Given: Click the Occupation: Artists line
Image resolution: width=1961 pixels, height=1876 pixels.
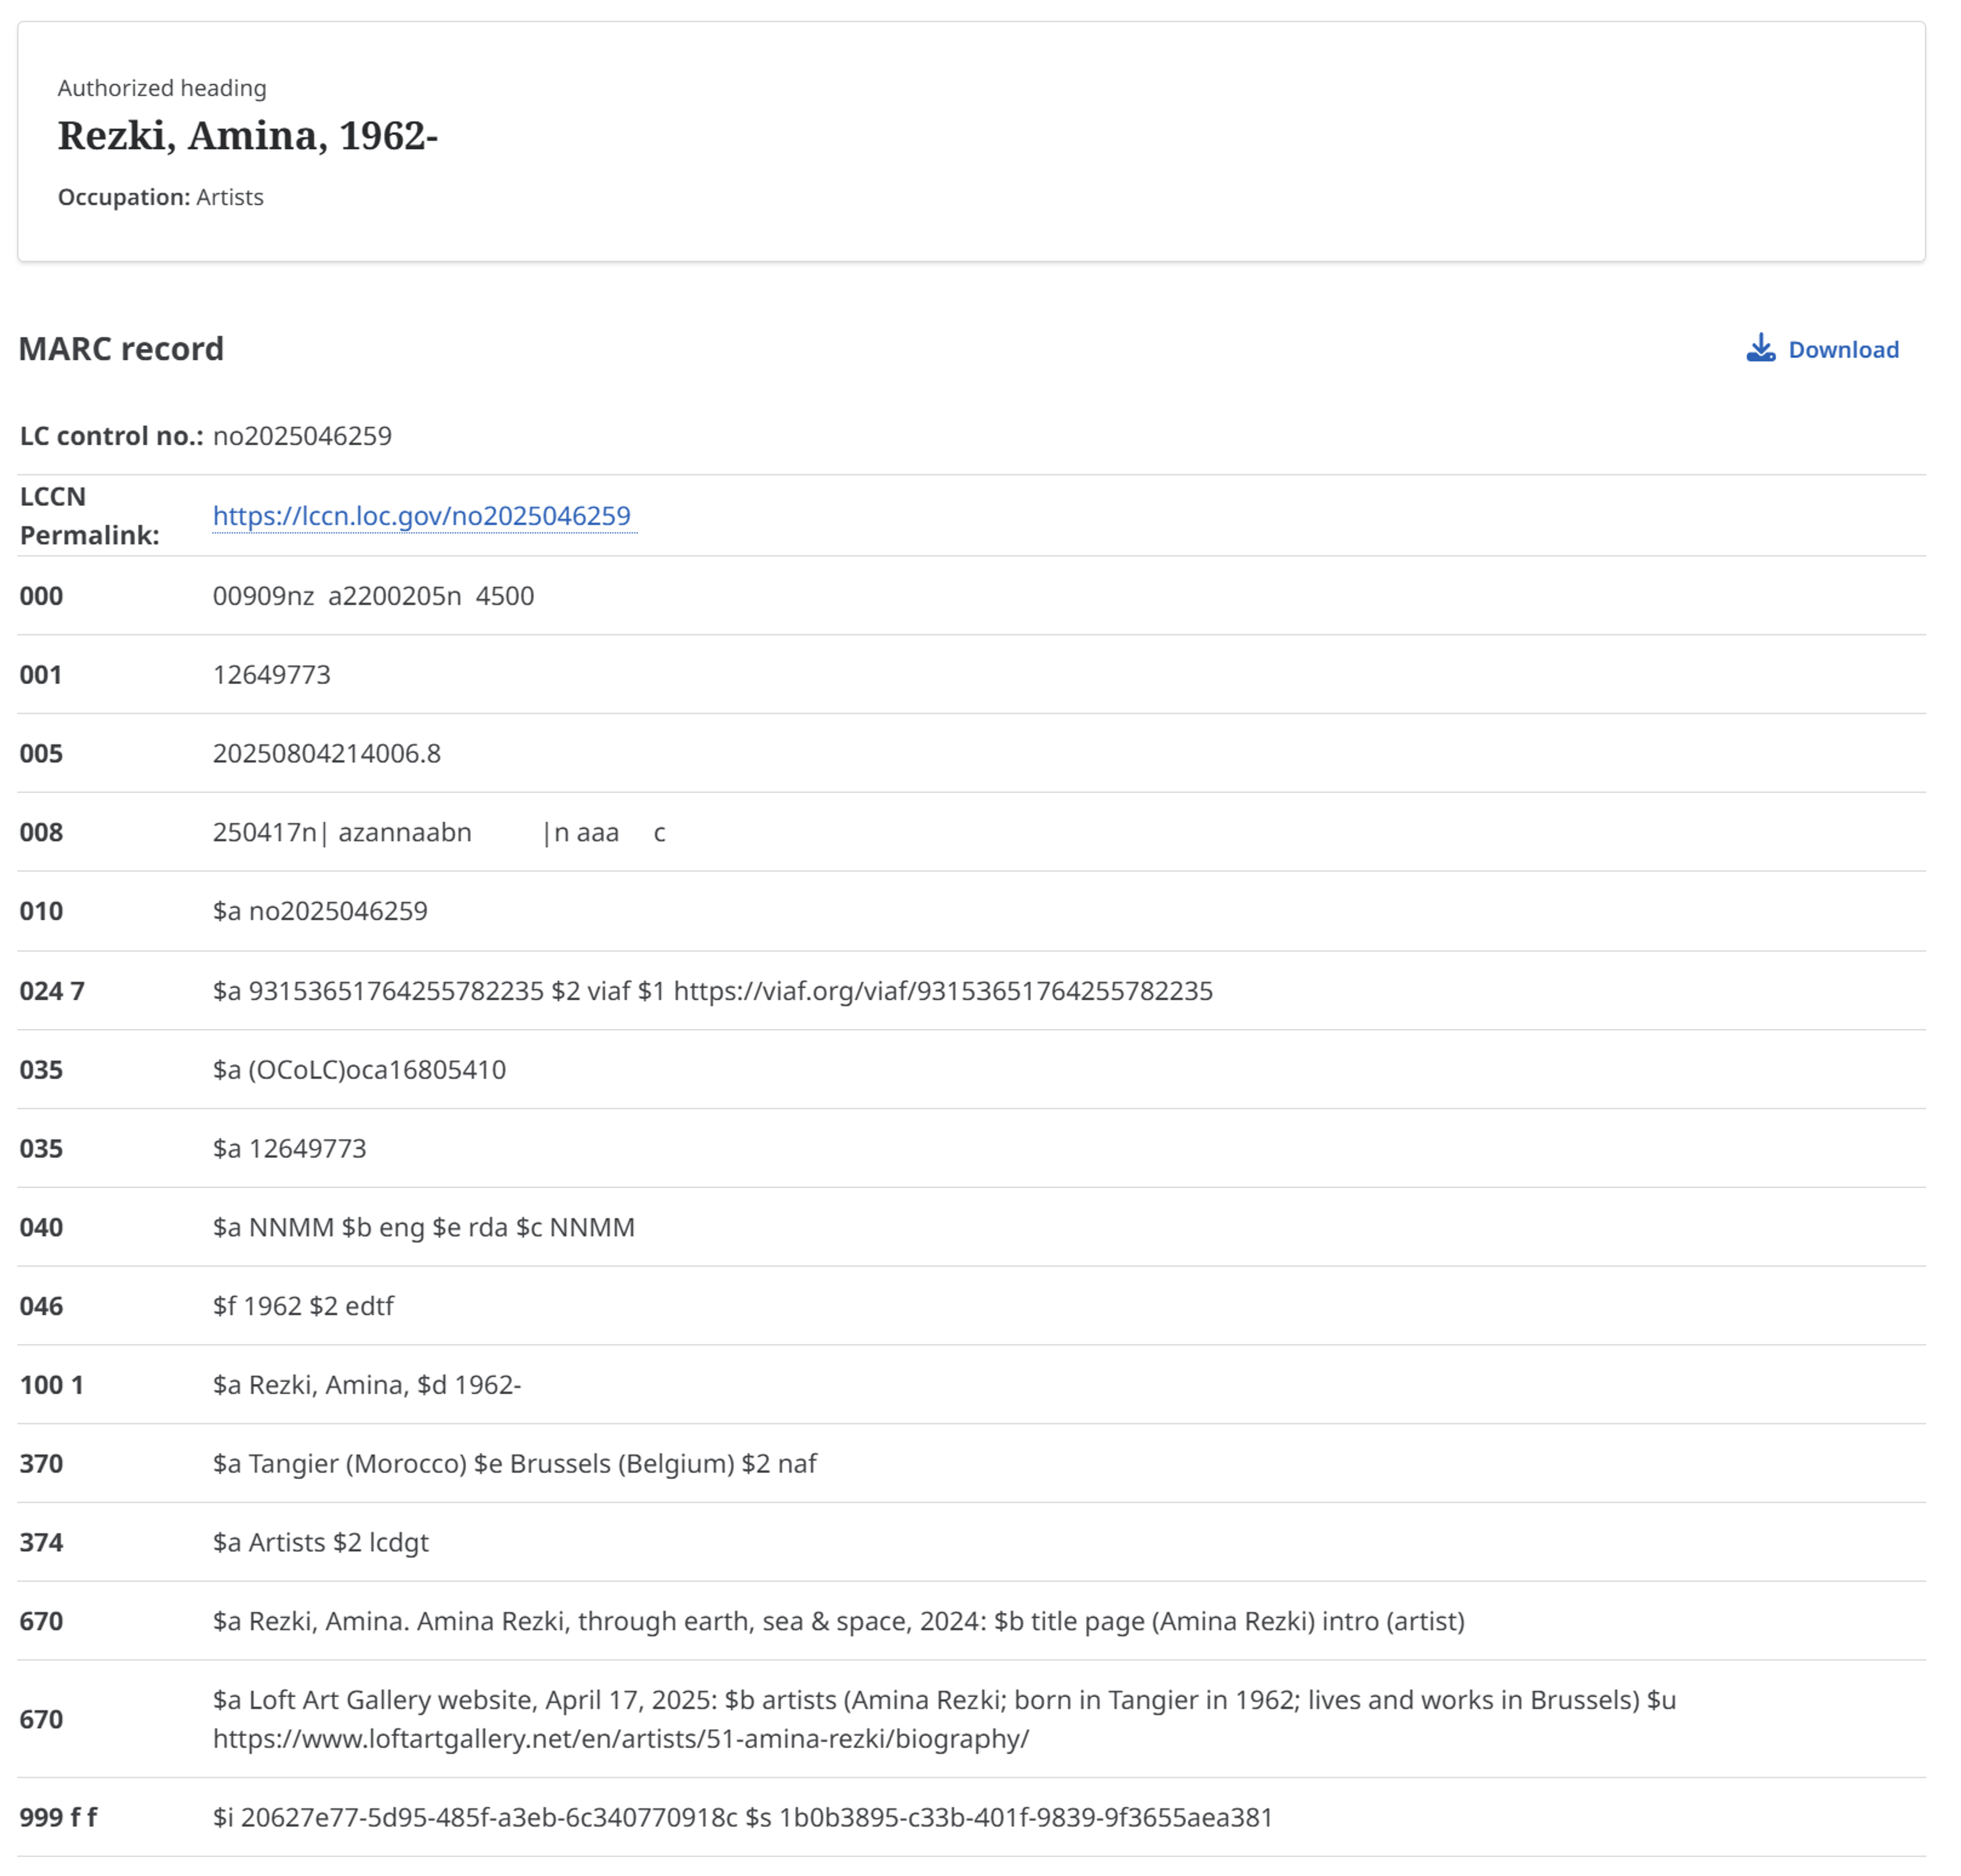Looking at the screenshot, I should (161, 197).
